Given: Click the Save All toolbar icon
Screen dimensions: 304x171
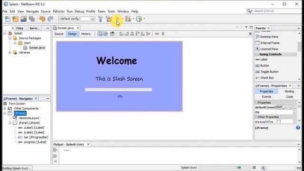Looking at the screenshot, I should point(32,19).
